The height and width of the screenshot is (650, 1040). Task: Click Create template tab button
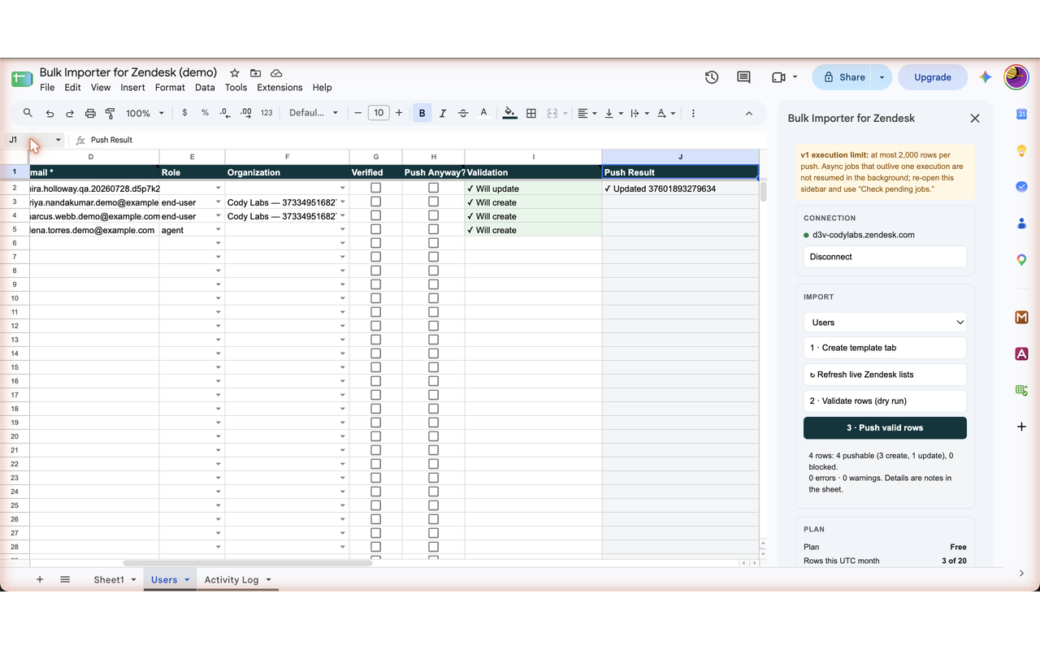point(885,348)
